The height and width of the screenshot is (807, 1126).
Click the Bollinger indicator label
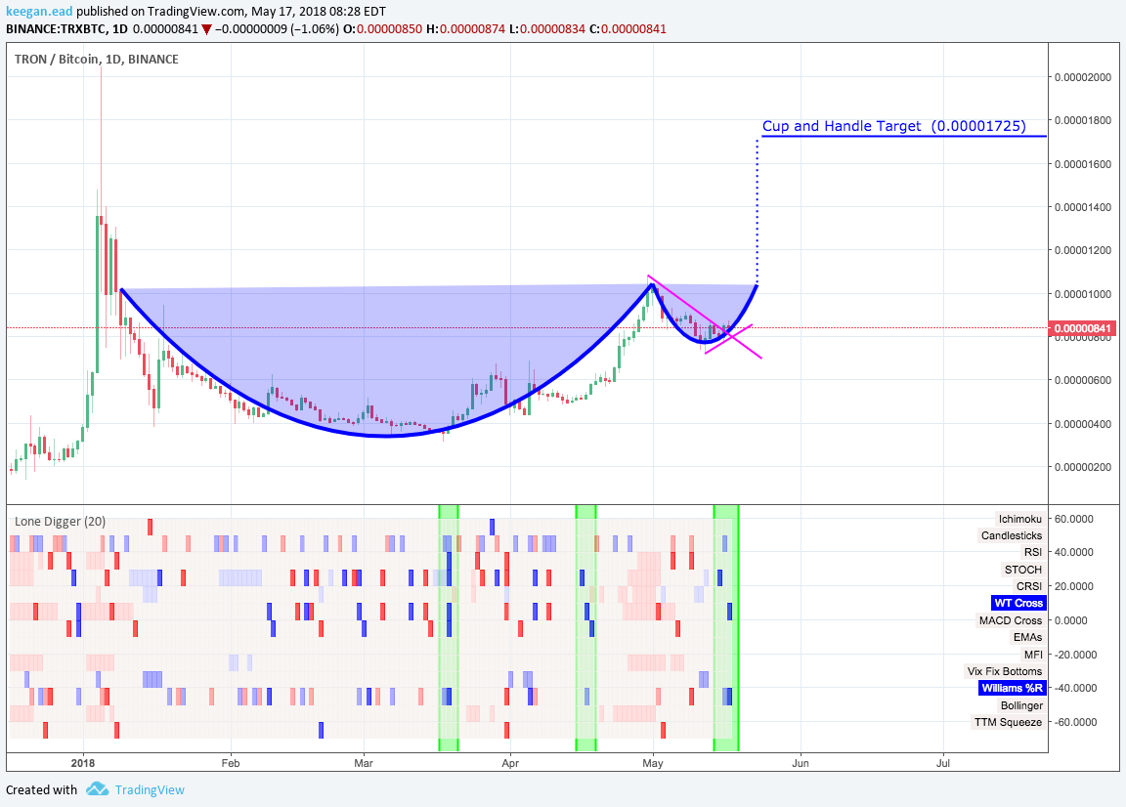[1021, 705]
